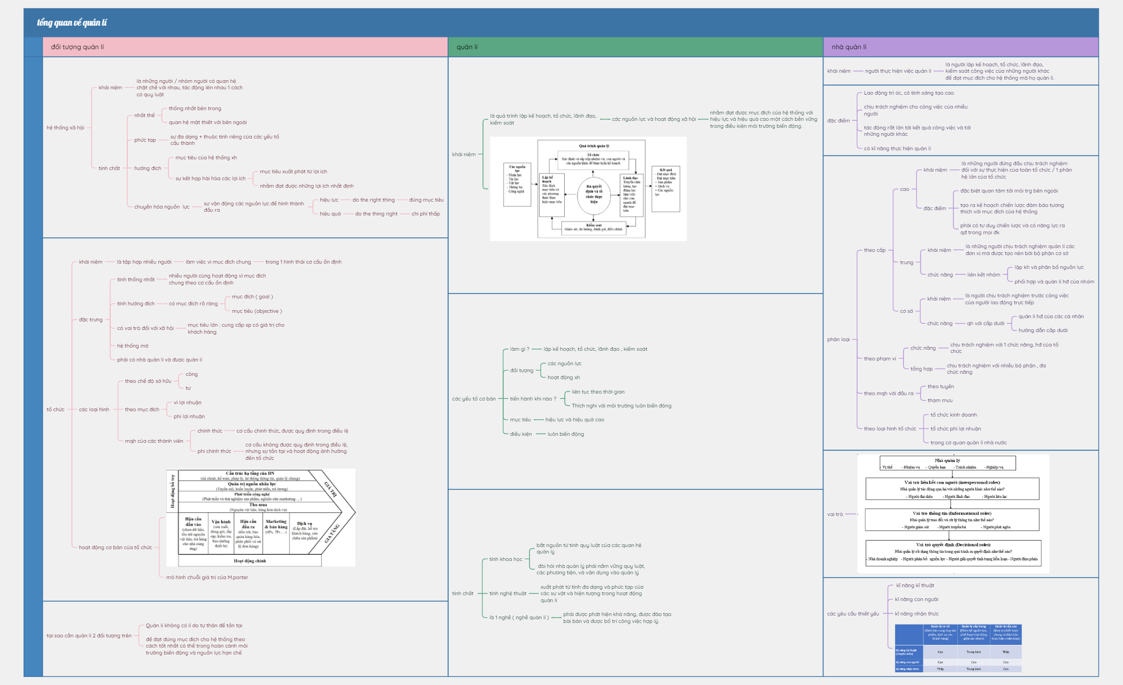Select the "mô hình chuỗi giá trị của M.porter" node

pyautogui.click(x=207, y=577)
